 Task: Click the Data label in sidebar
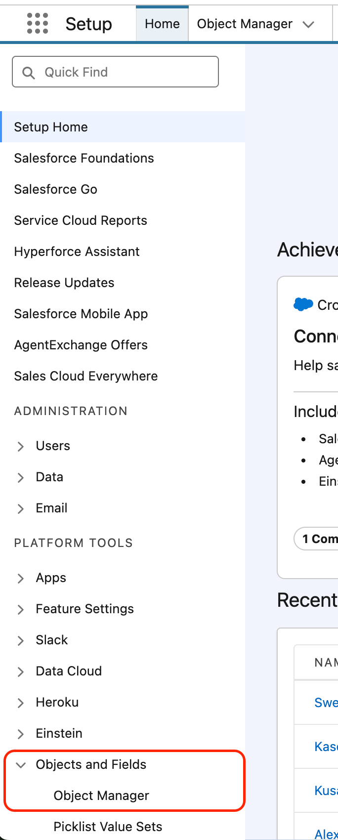49,477
